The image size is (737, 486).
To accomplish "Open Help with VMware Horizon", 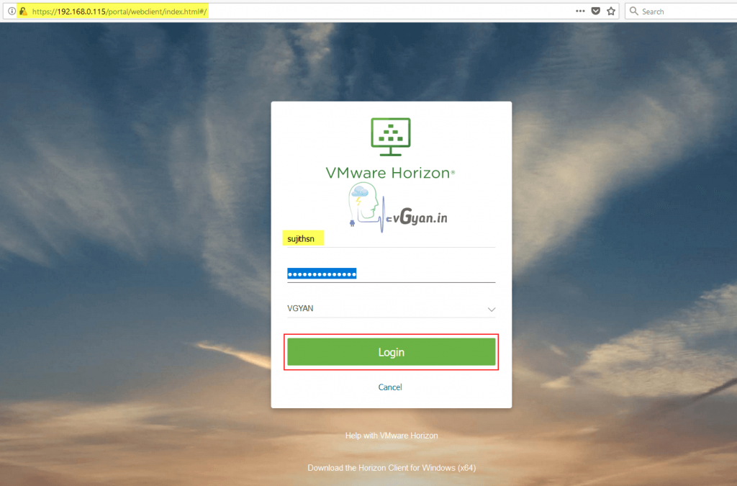I will (391, 435).
